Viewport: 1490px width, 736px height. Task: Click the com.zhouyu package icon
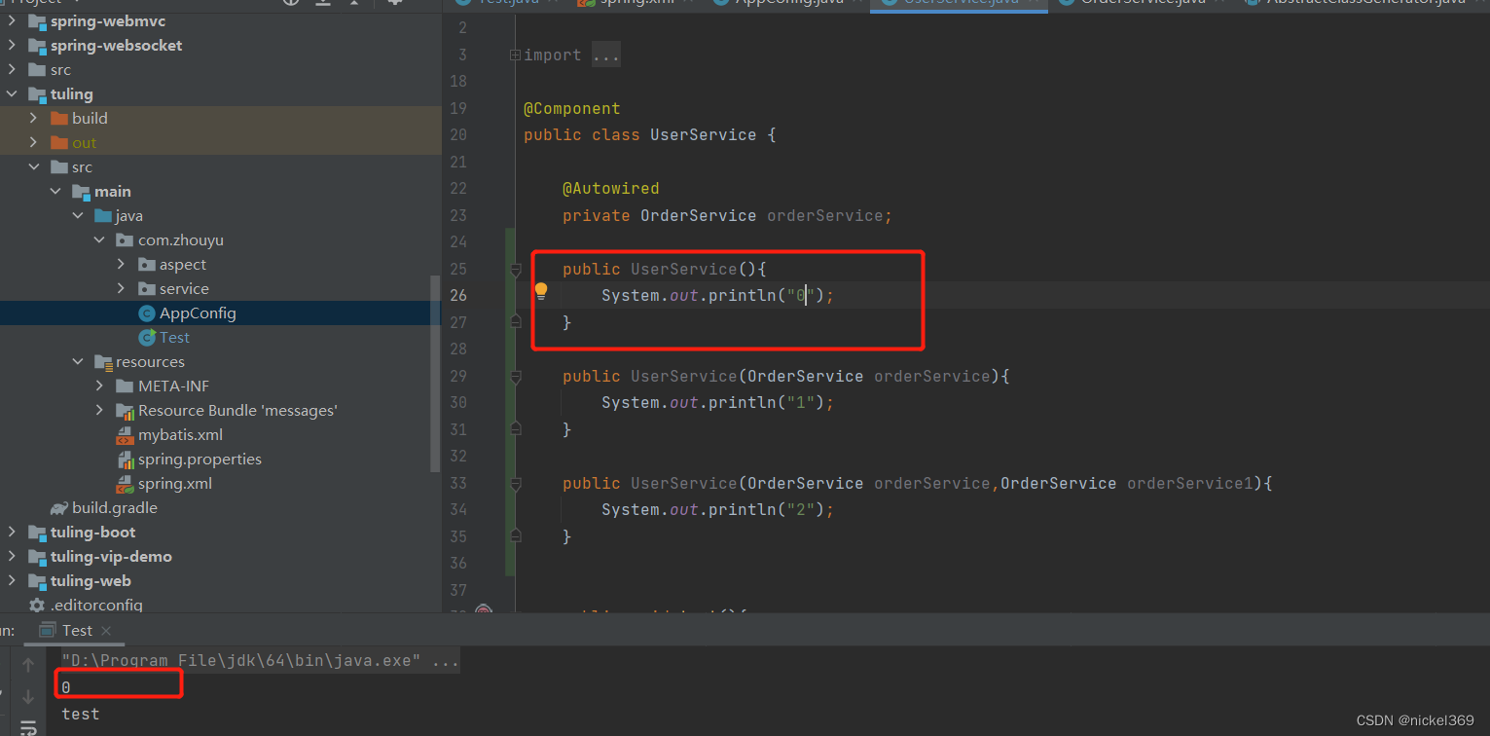[x=125, y=240]
